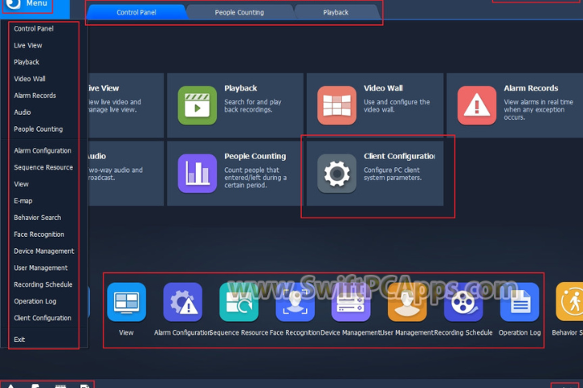Select View in the menu list

[x=21, y=183]
